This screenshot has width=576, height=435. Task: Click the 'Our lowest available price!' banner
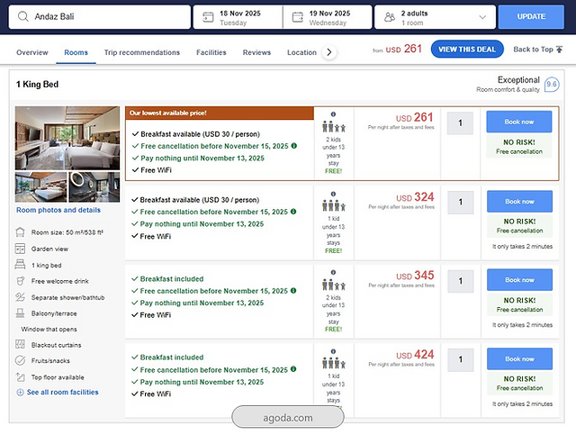click(x=220, y=113)
